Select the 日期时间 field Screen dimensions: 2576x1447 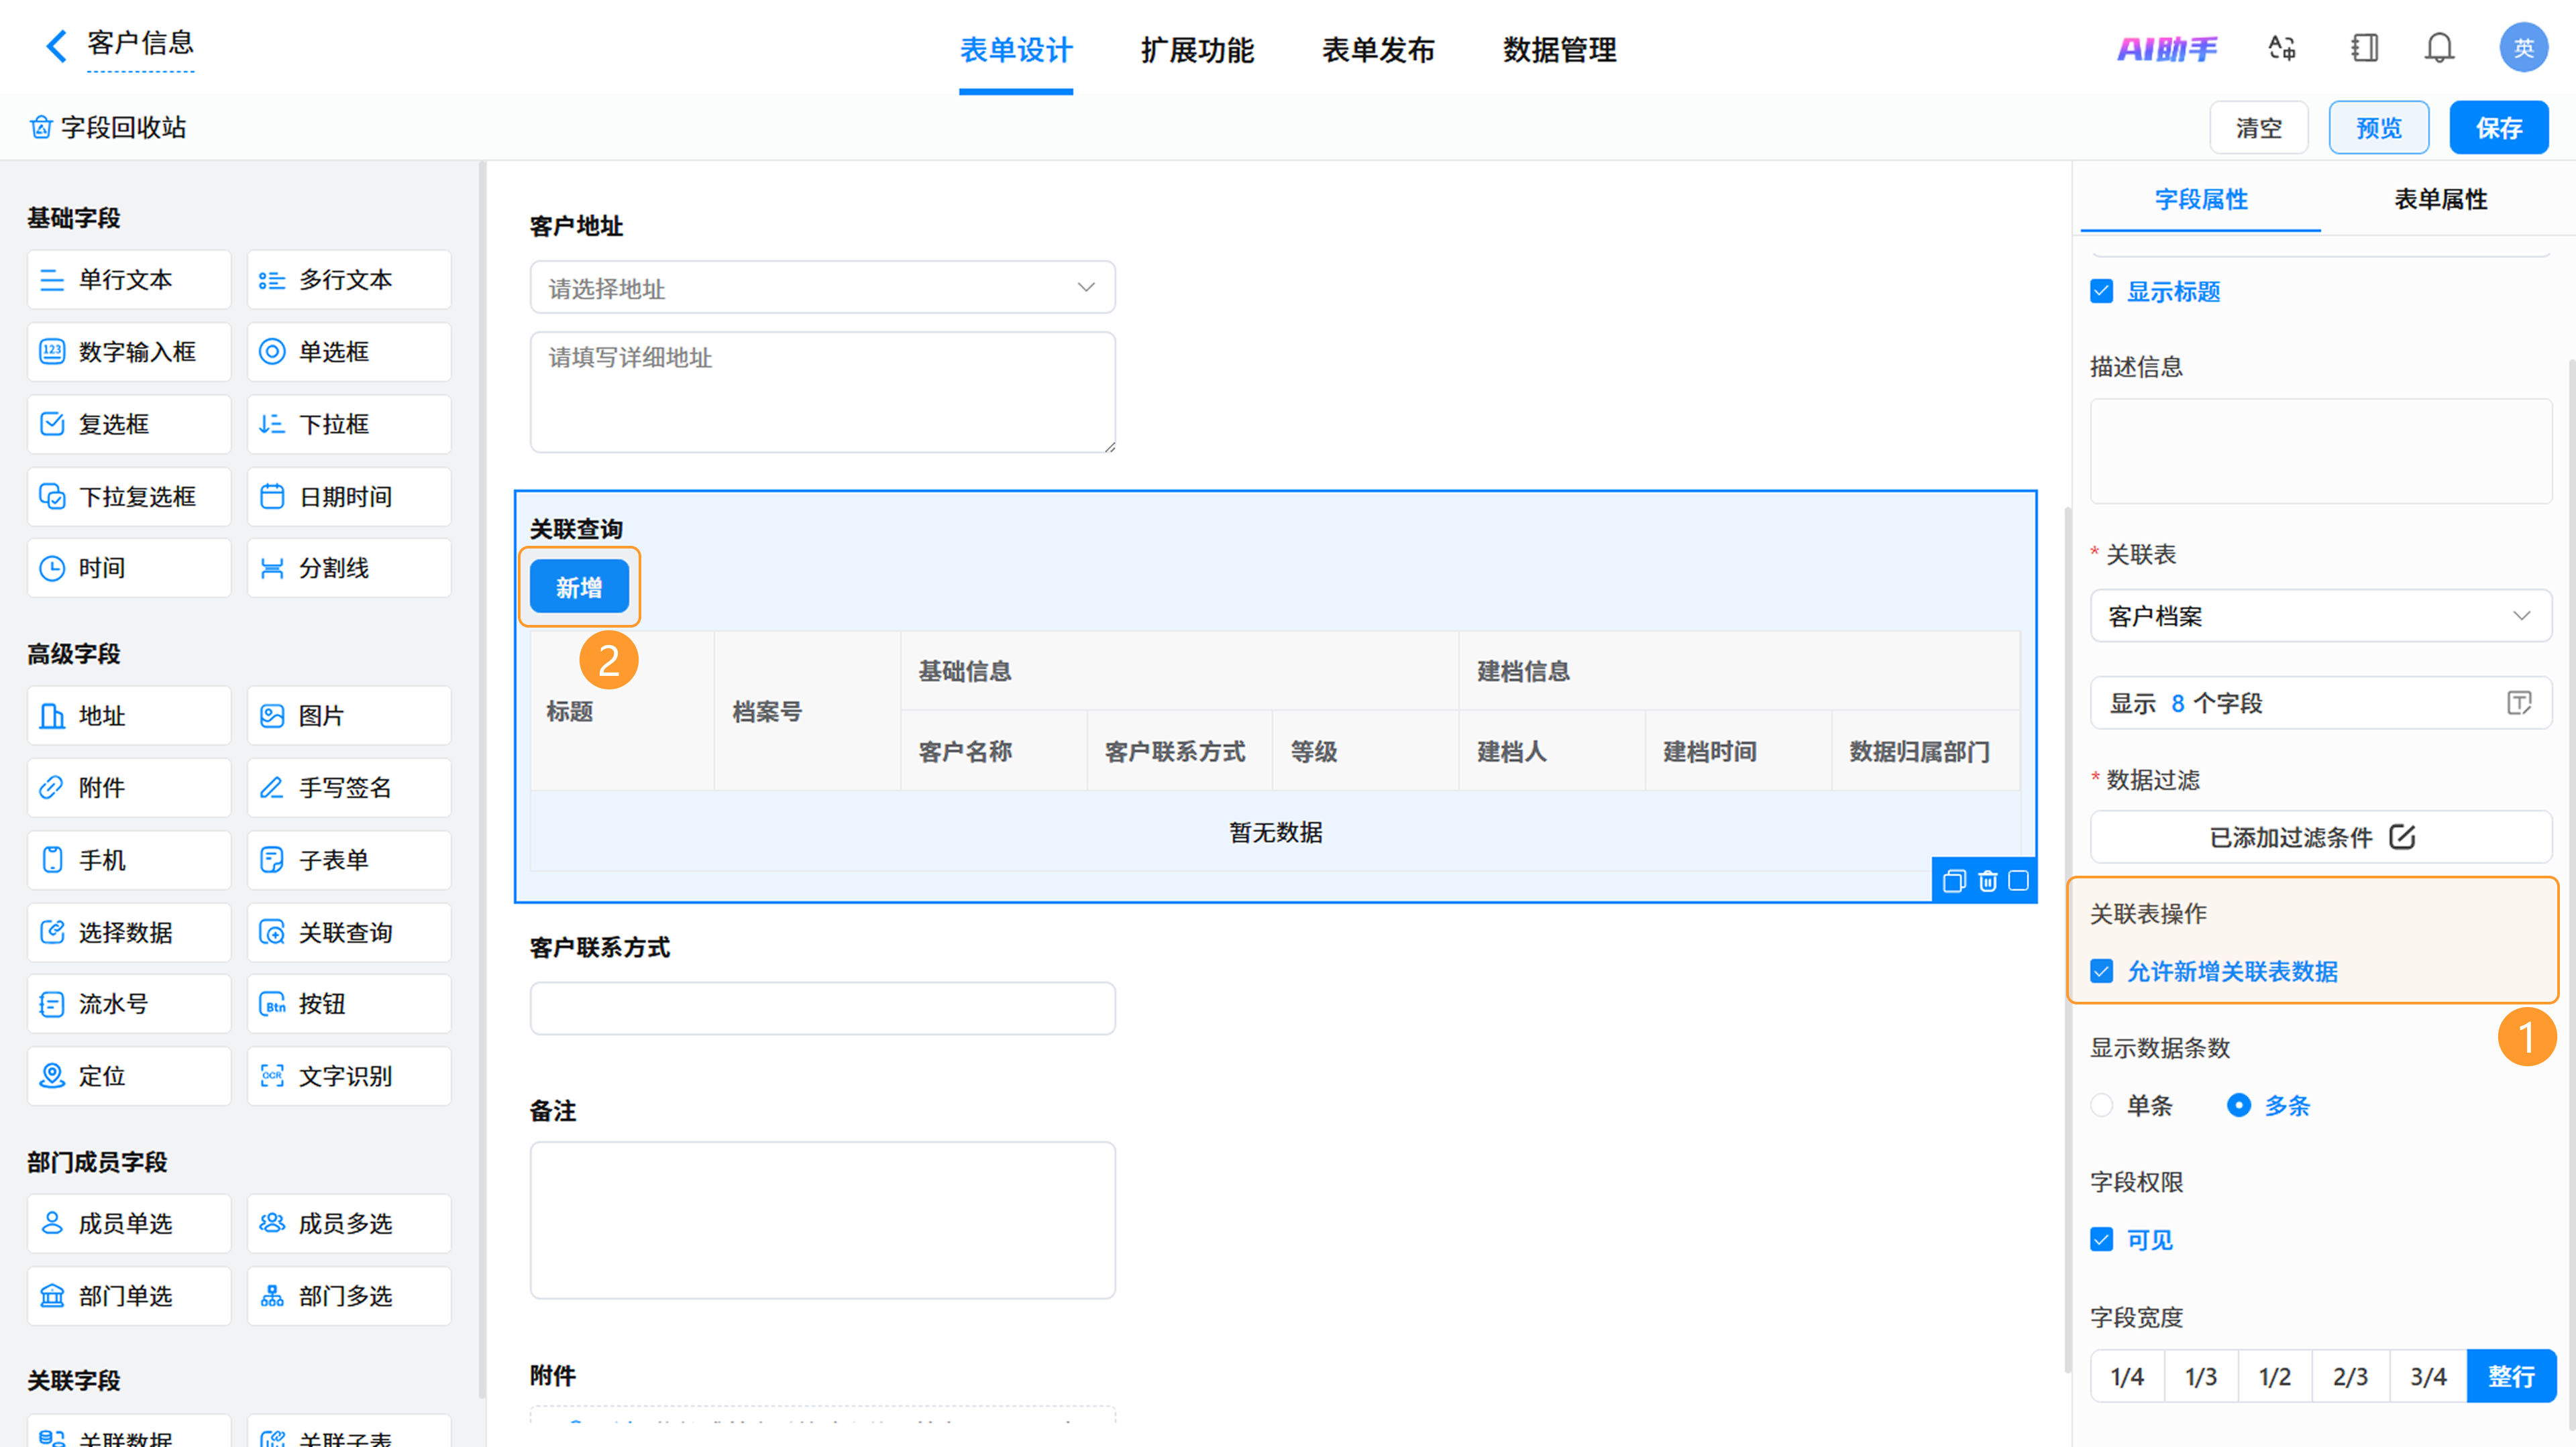pyautogui.click(x=349, y=497)
